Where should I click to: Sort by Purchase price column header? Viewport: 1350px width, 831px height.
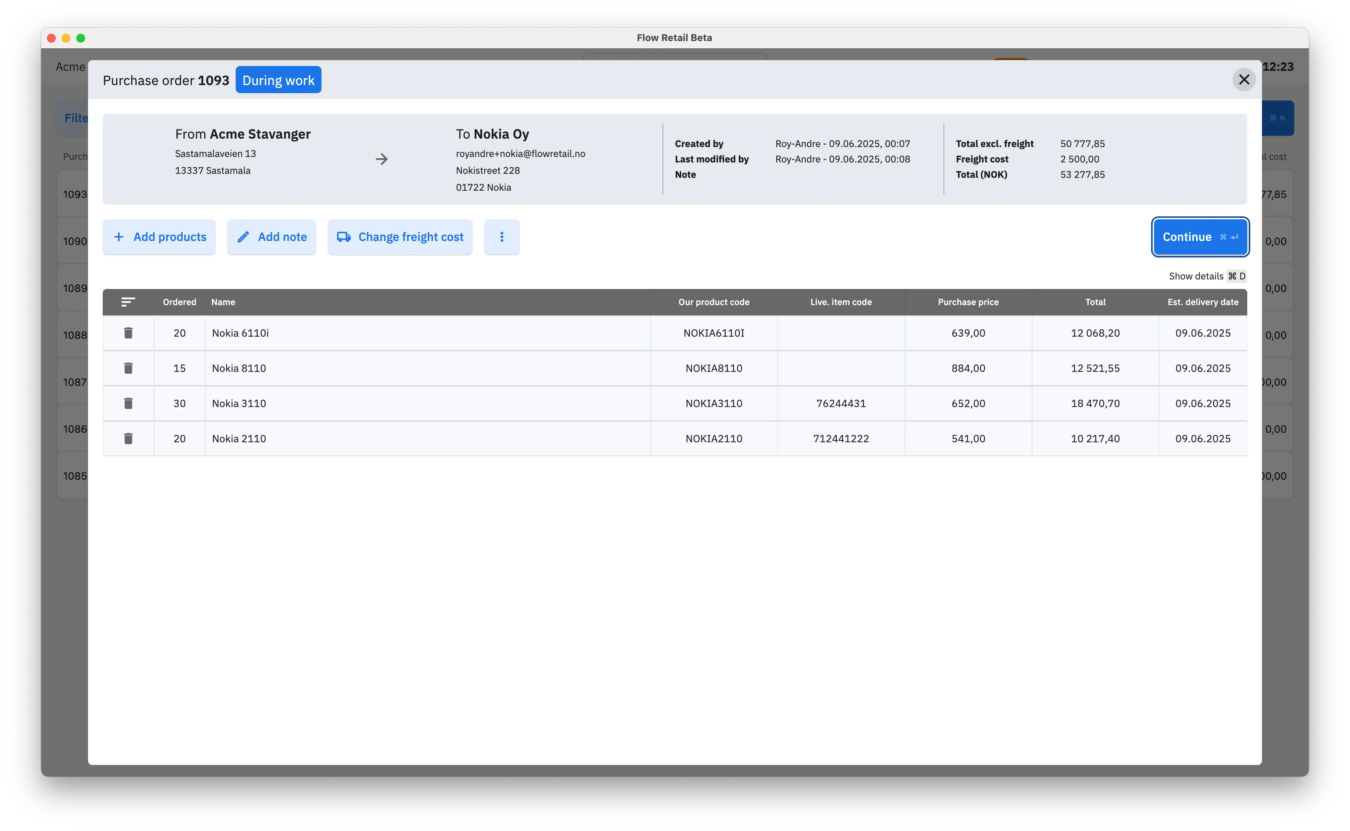[x=968, y=302]
